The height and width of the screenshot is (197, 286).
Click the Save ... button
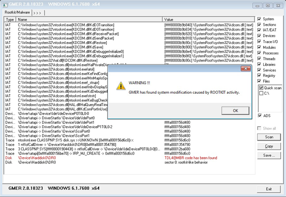269,155
